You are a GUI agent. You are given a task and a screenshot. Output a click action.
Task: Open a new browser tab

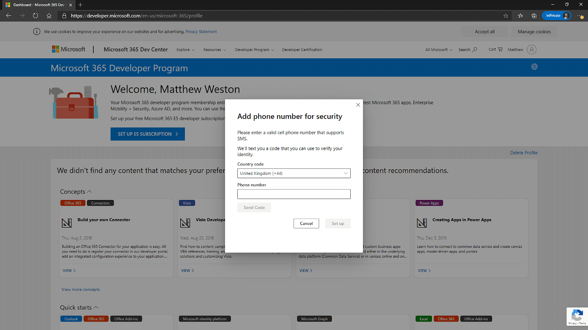coord(80,5)
